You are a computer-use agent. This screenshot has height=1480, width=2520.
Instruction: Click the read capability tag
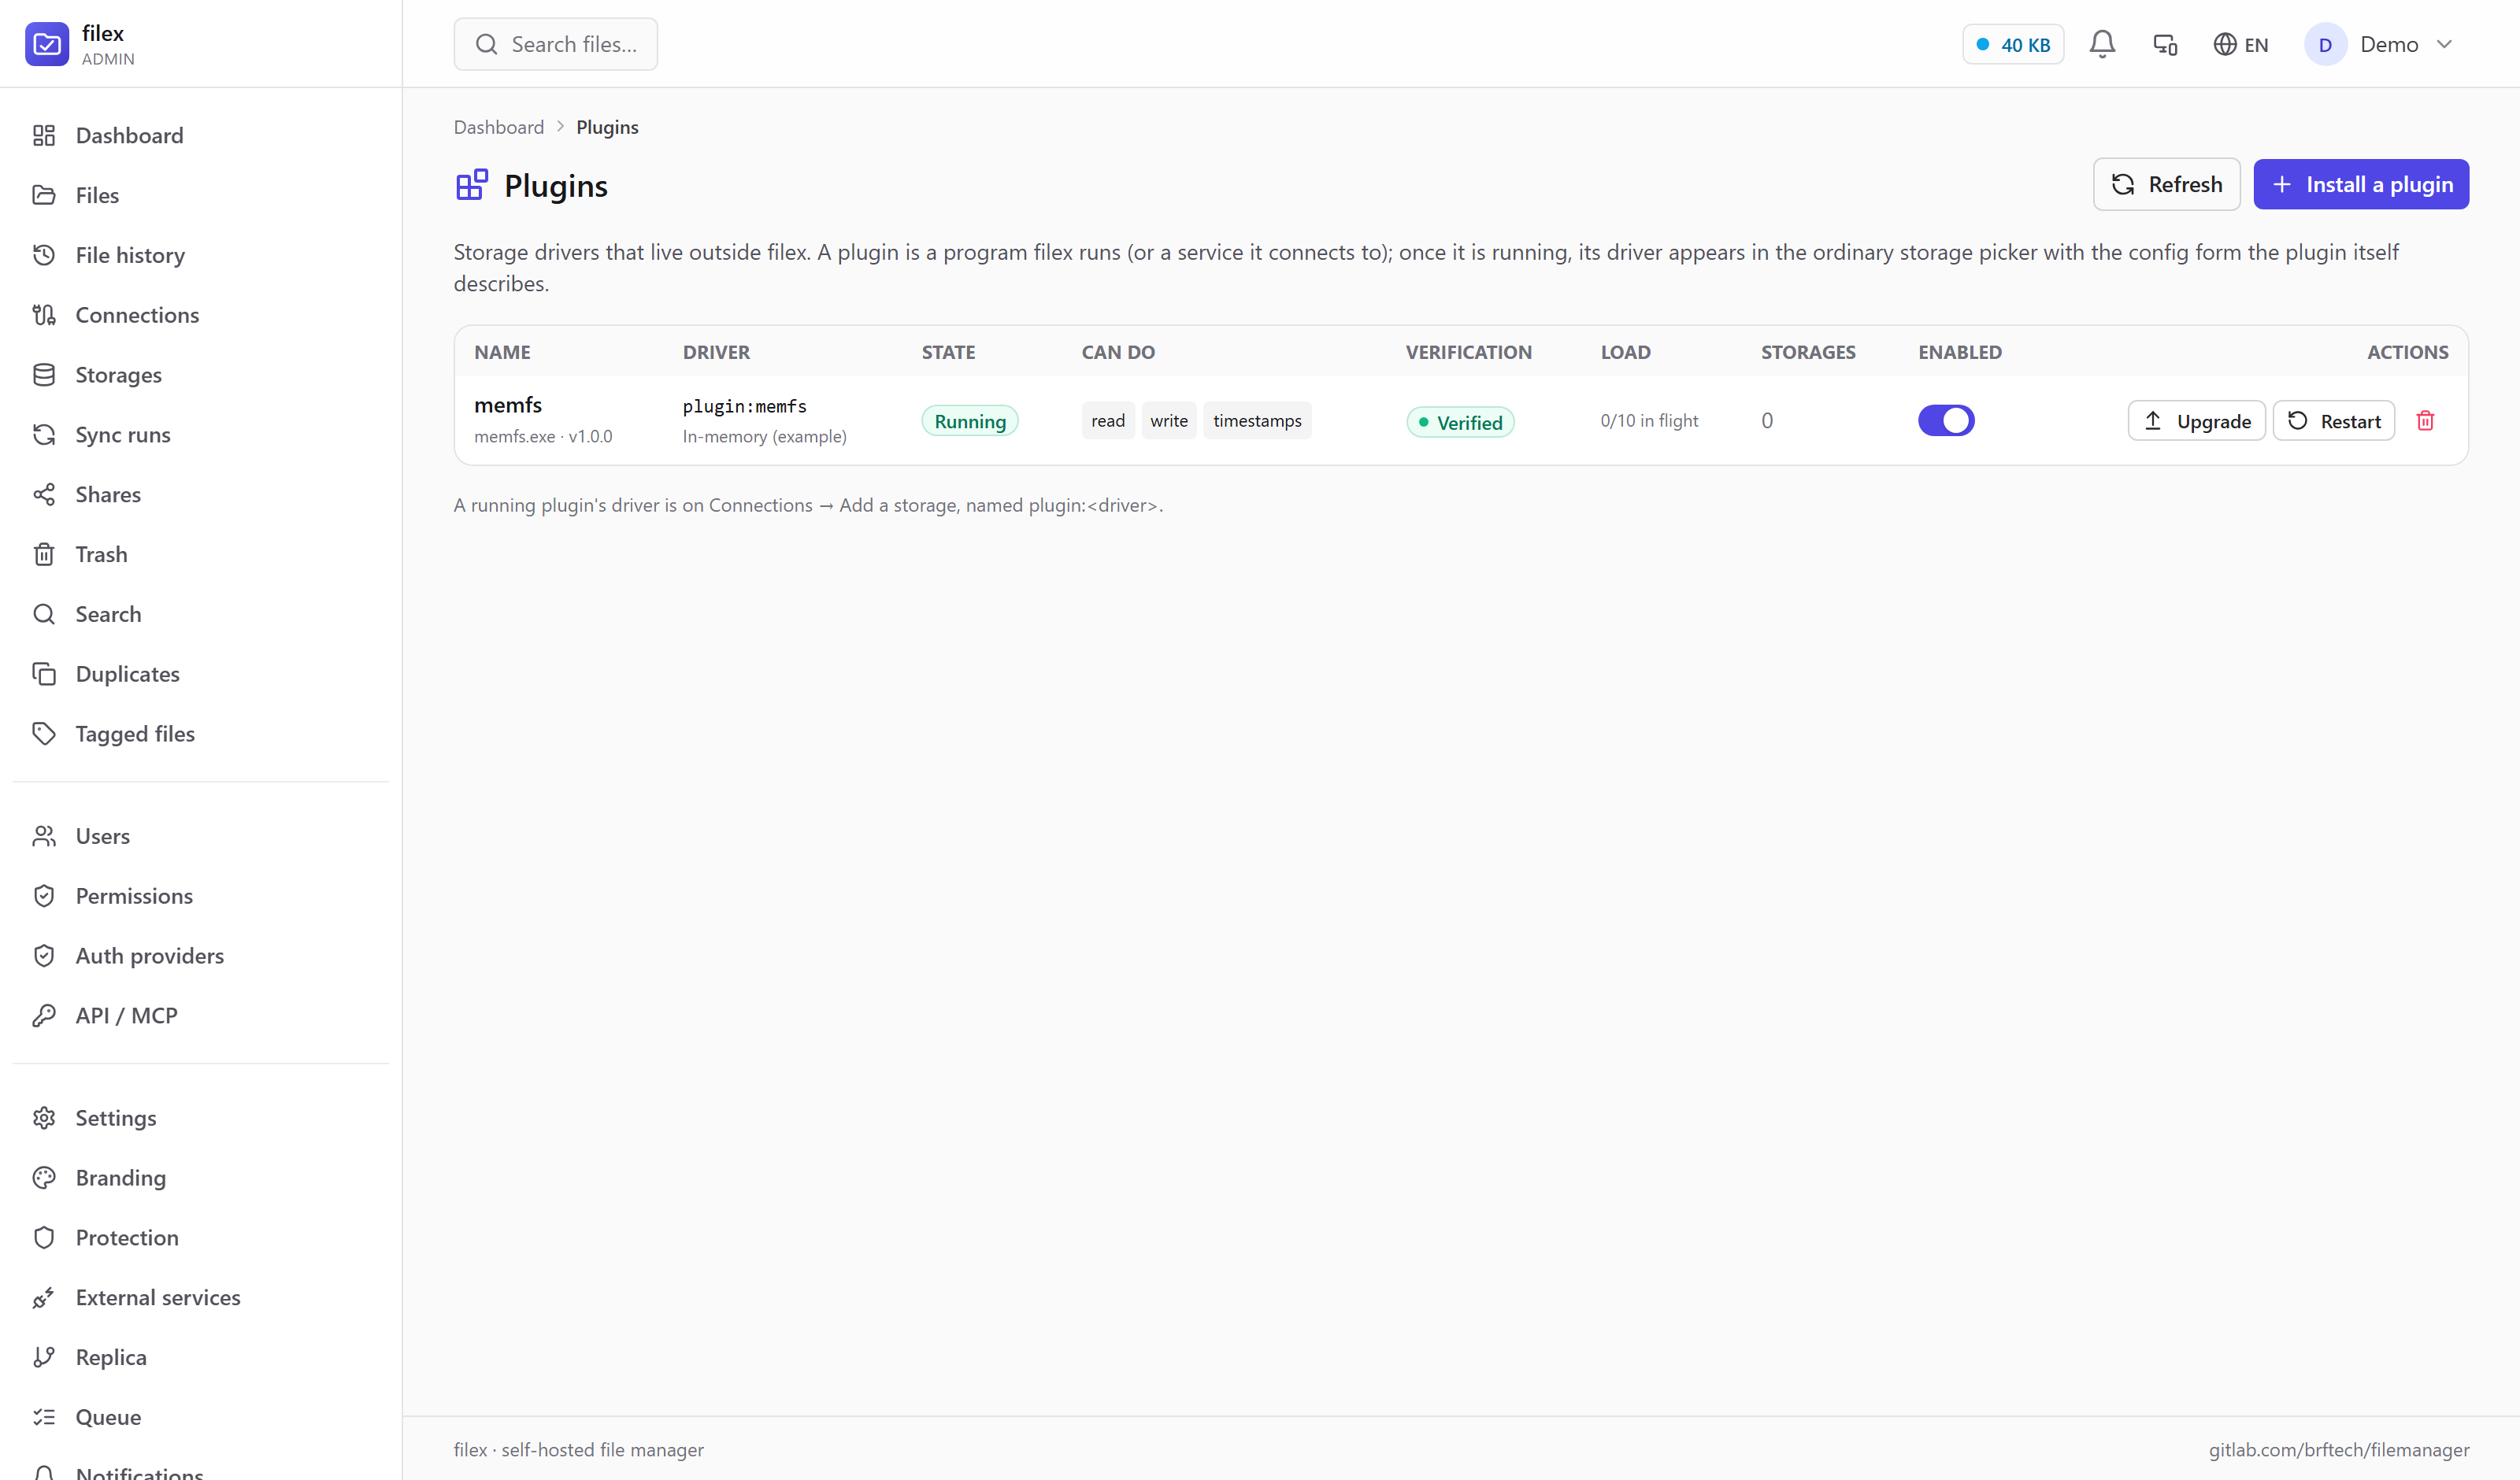coord(1108,421)
